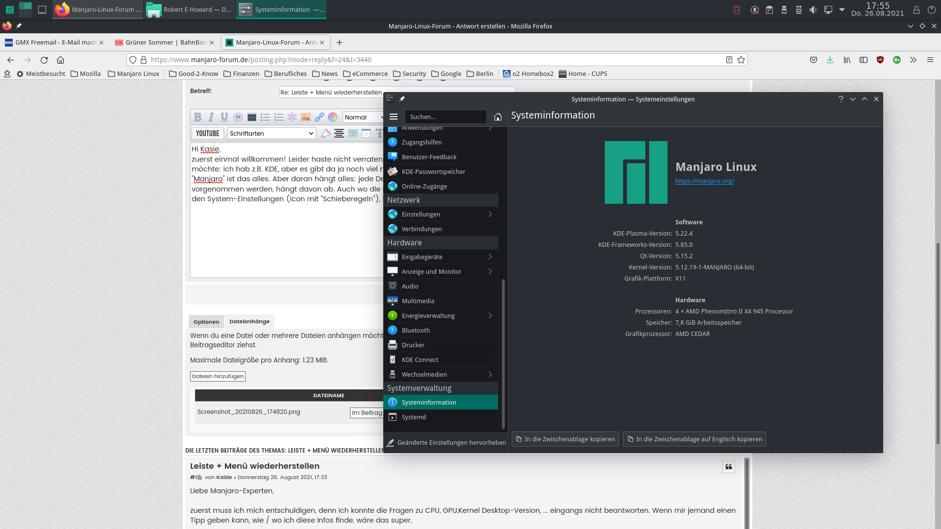Viewport: 941px width, 529px height.
Task: Go to Firefox home page
Action: point(61,60)
